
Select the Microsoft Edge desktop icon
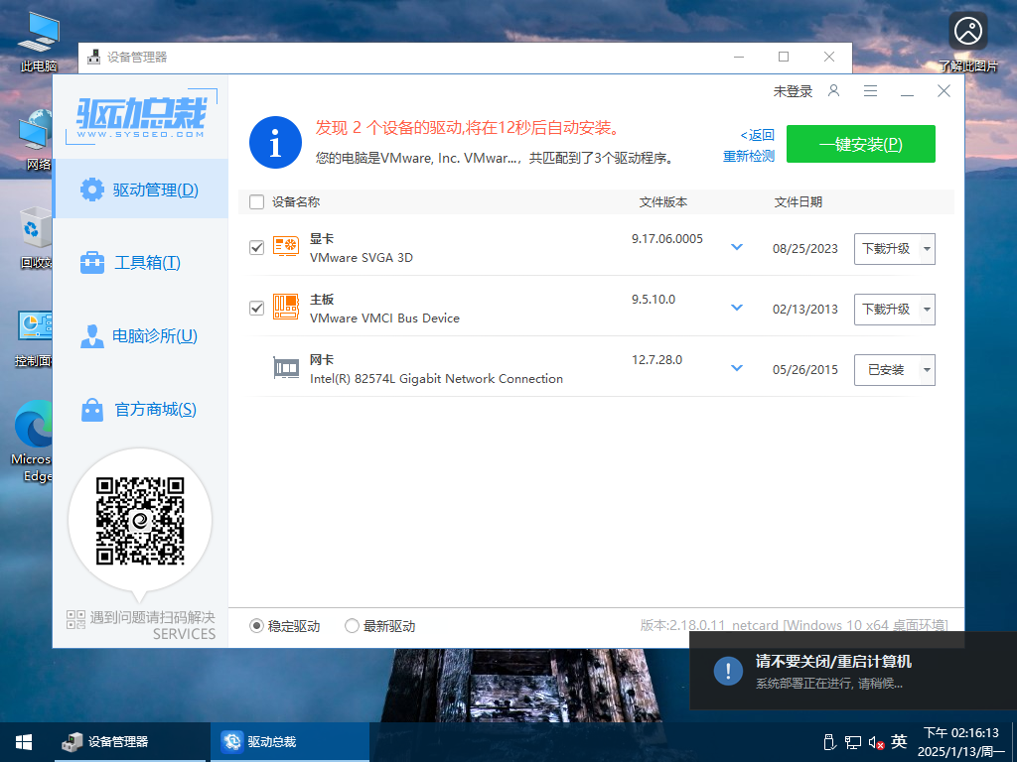(x=33, y=441)
